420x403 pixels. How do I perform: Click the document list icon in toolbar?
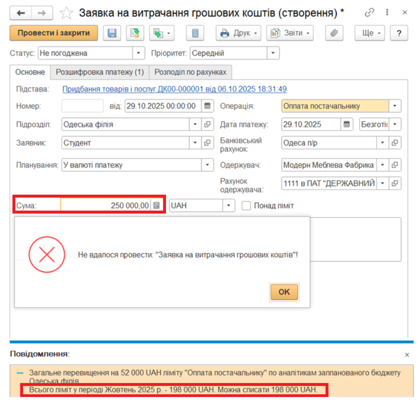195,33
